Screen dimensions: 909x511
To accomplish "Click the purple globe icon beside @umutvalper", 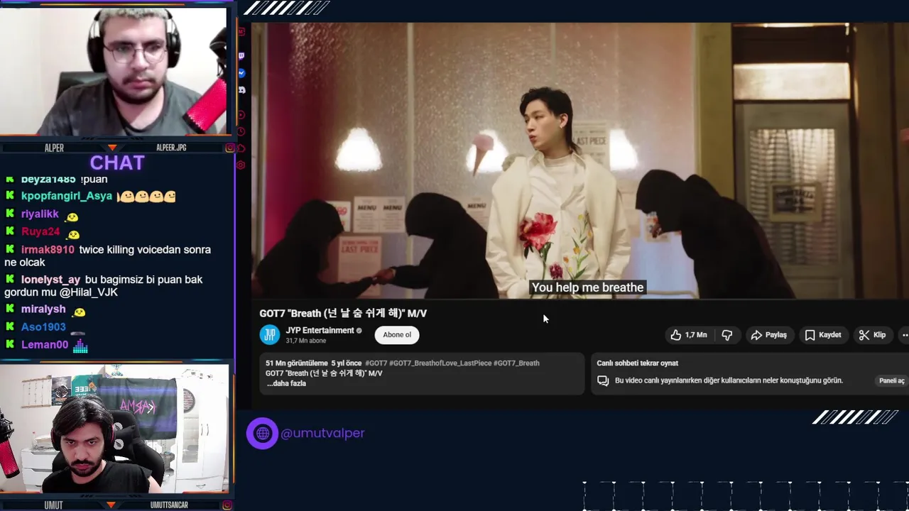I will click(262, 433).
